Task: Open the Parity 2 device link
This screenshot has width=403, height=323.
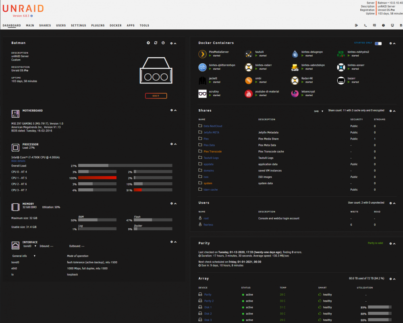Action: 209,301
